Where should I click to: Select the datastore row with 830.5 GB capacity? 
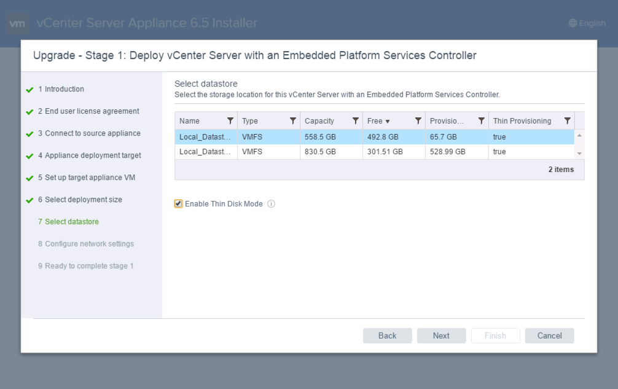[x=375, y=152]
